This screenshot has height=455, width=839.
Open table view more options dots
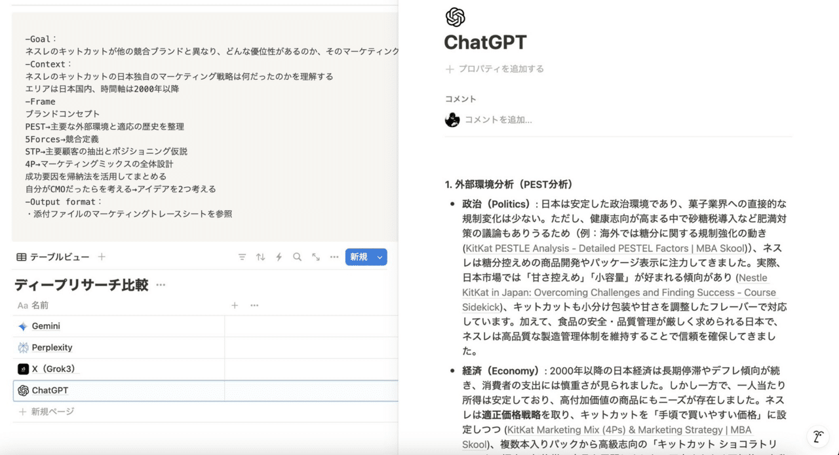[x=334, y=257]
